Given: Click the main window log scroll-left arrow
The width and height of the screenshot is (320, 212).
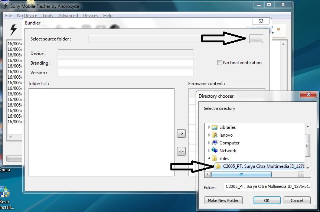Looking at the screenshot, I should [x=11, y=137].
